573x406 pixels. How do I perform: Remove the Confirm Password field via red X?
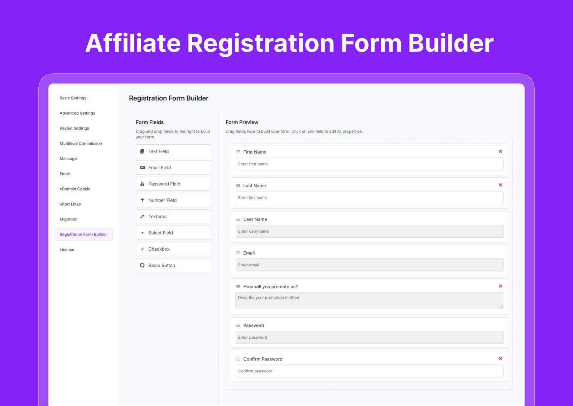(500, 358)
